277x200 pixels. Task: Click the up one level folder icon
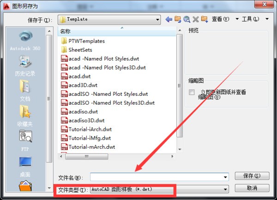pyautogui.click(x=177, y=19)
